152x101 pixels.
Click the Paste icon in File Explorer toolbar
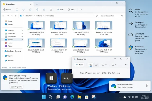coord(30,9)
